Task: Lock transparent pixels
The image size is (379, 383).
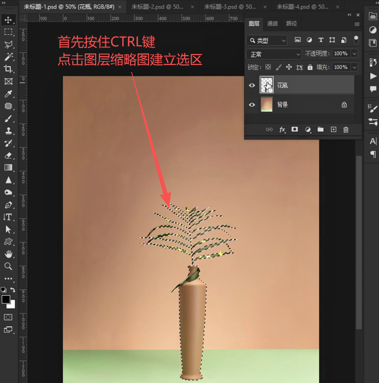Action: coord(268,67)
